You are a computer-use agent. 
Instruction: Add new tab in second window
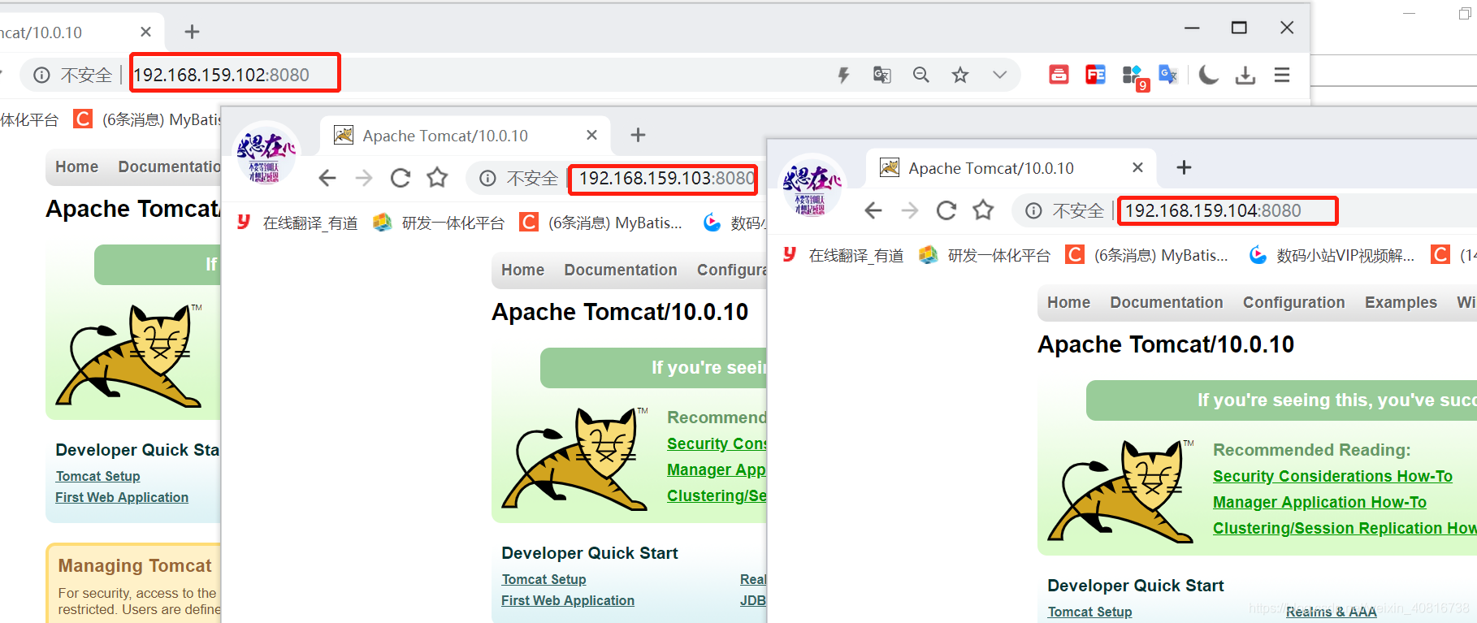(638, 135)
